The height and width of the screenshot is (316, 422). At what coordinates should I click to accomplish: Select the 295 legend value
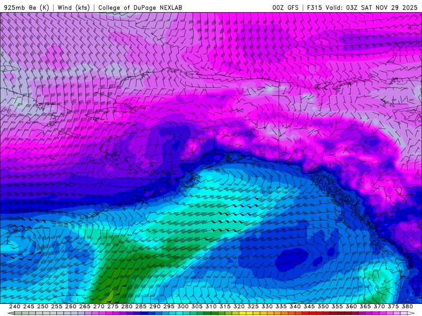(x=169, y=307)
